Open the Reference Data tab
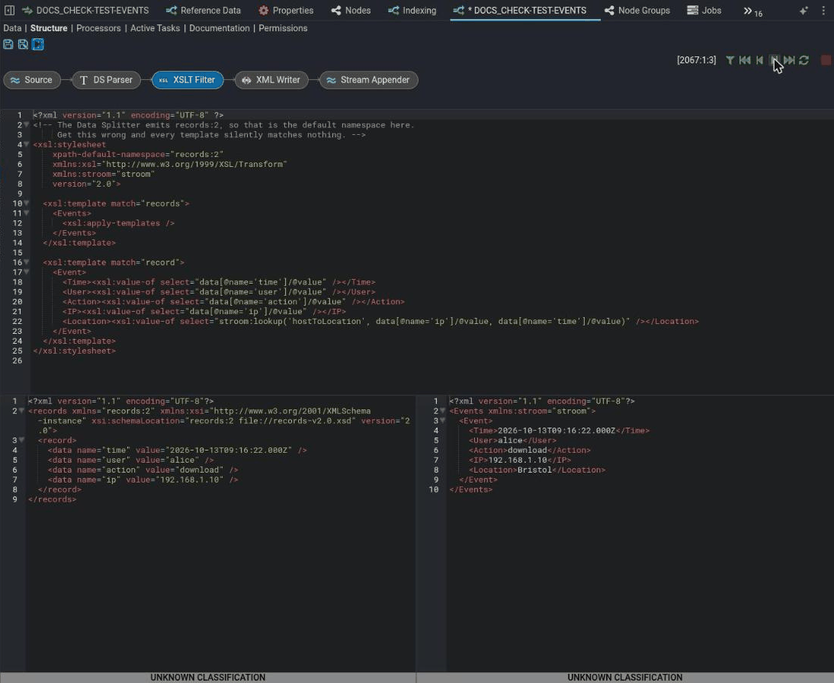This screenshot has width=834, height=683. [x=204, y=10]
